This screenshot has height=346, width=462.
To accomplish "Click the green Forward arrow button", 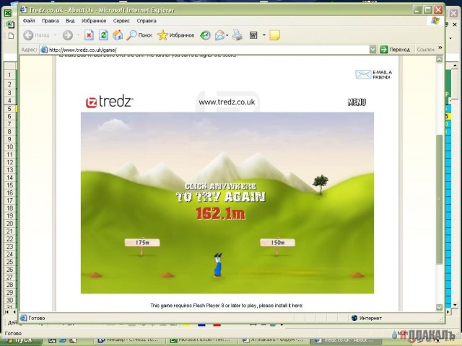I will tap(67, 35).
